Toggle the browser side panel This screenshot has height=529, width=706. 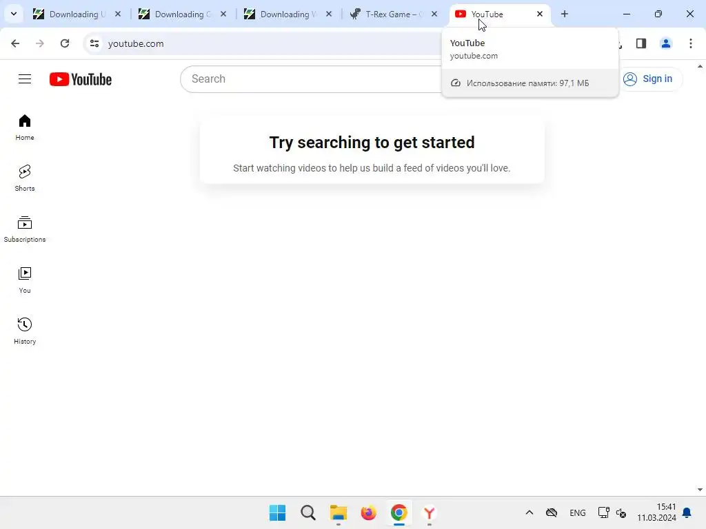coord(641,43)
